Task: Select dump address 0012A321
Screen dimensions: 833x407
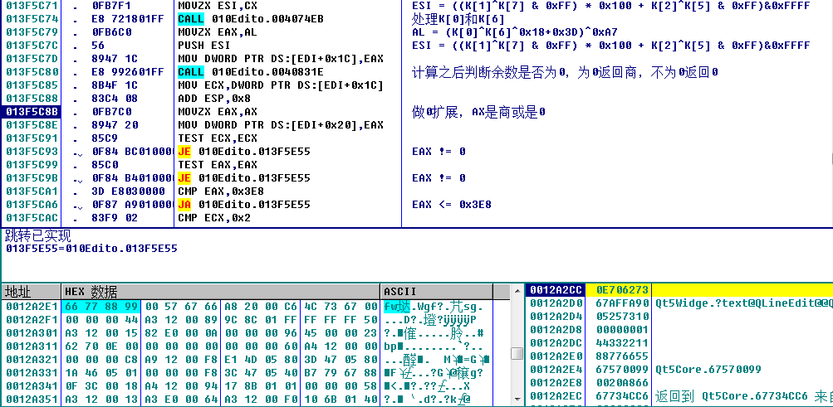Action: (x=31, y=359)
